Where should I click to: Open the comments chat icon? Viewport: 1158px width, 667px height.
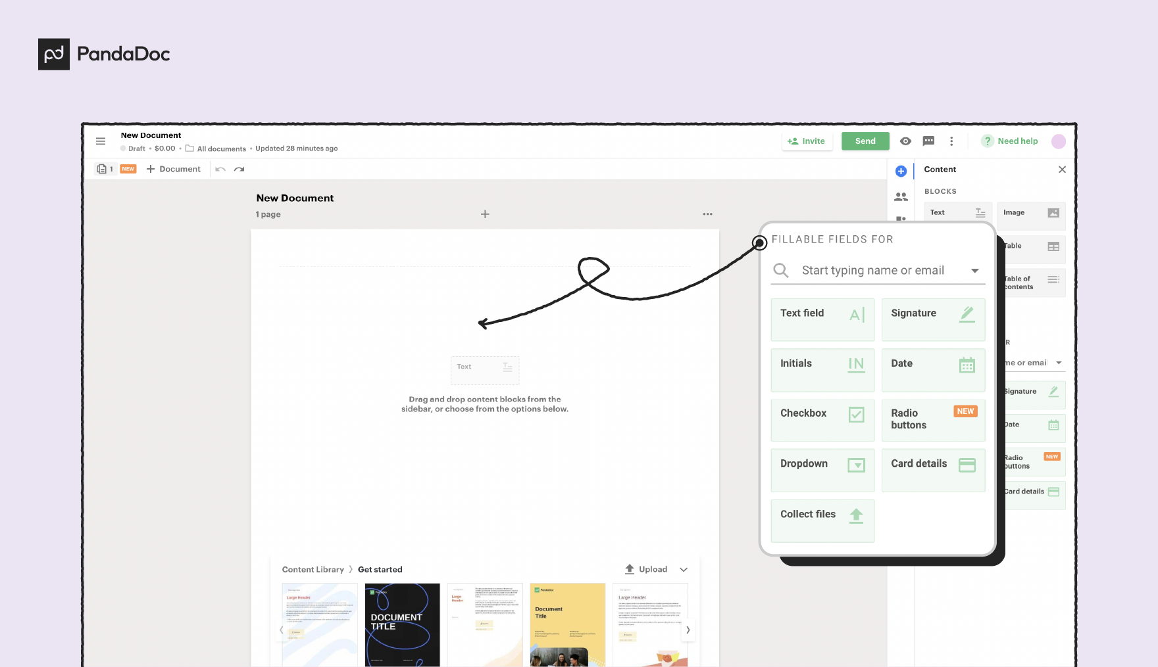pyautogui.click(x=928, y=141)
